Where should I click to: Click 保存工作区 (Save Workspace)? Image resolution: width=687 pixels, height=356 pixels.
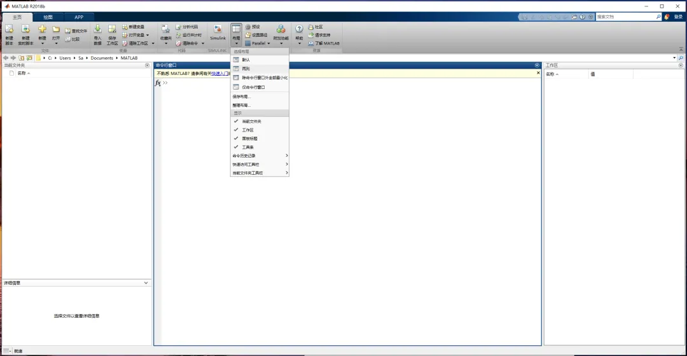click(112, 34)
